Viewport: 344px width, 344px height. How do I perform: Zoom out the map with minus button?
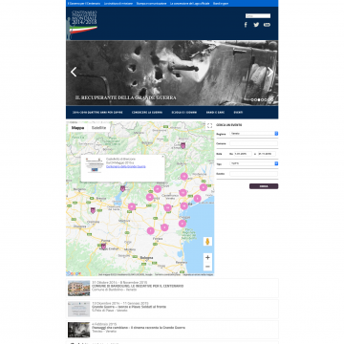pyautogui.click(x=207, y=267)
